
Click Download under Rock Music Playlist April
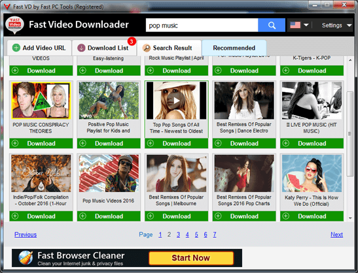point(177,71)
